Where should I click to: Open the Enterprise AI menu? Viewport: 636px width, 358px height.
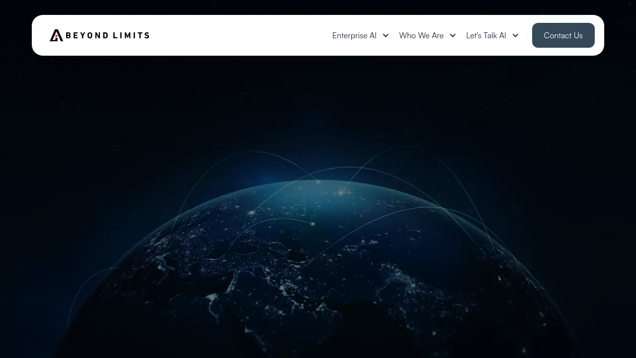click(354, 35)
